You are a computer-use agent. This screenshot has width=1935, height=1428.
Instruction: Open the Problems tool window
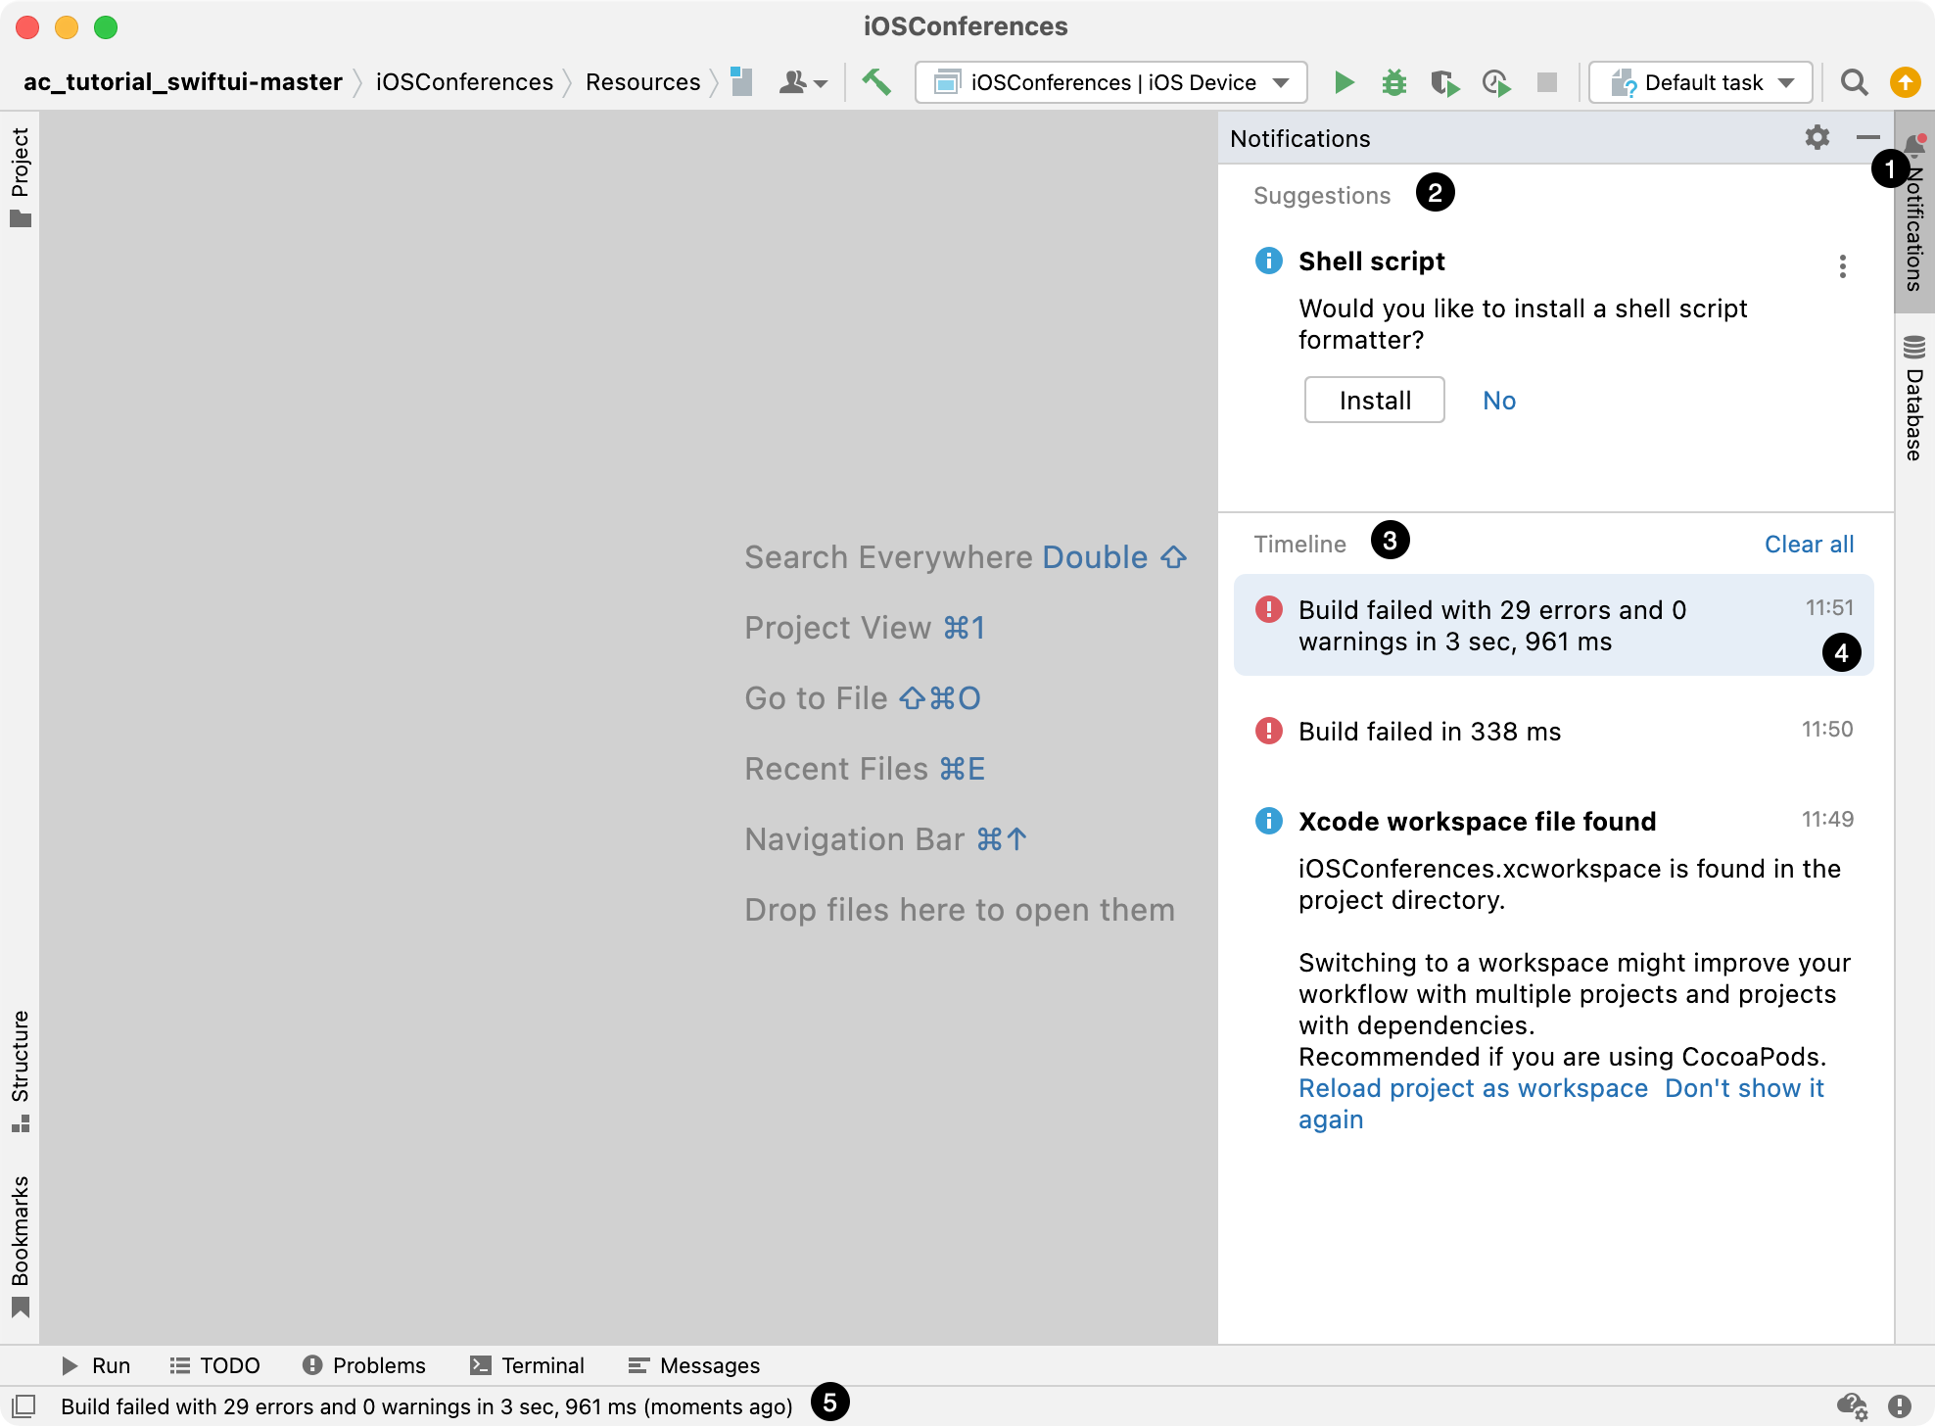pos(364,1365)
